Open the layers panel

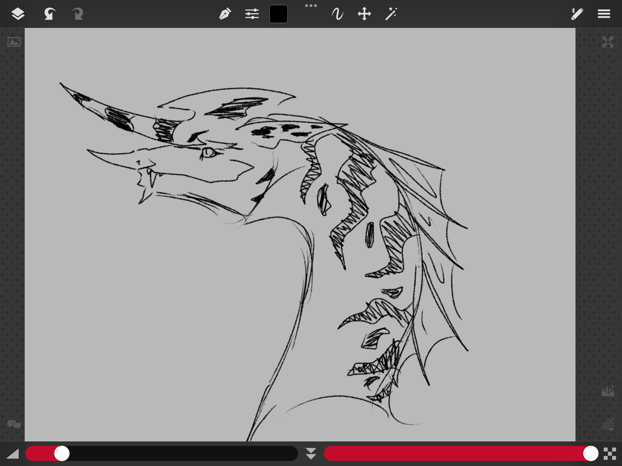(18, 14)
